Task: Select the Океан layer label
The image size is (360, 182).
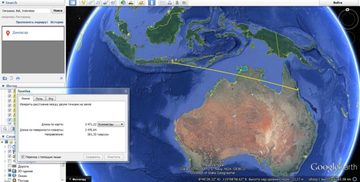Action: tap(22, 176)
